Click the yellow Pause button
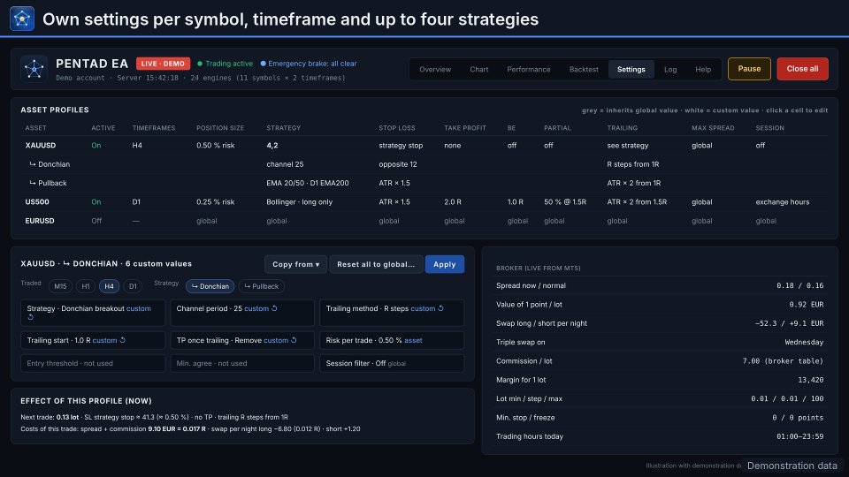 (749, 69)
